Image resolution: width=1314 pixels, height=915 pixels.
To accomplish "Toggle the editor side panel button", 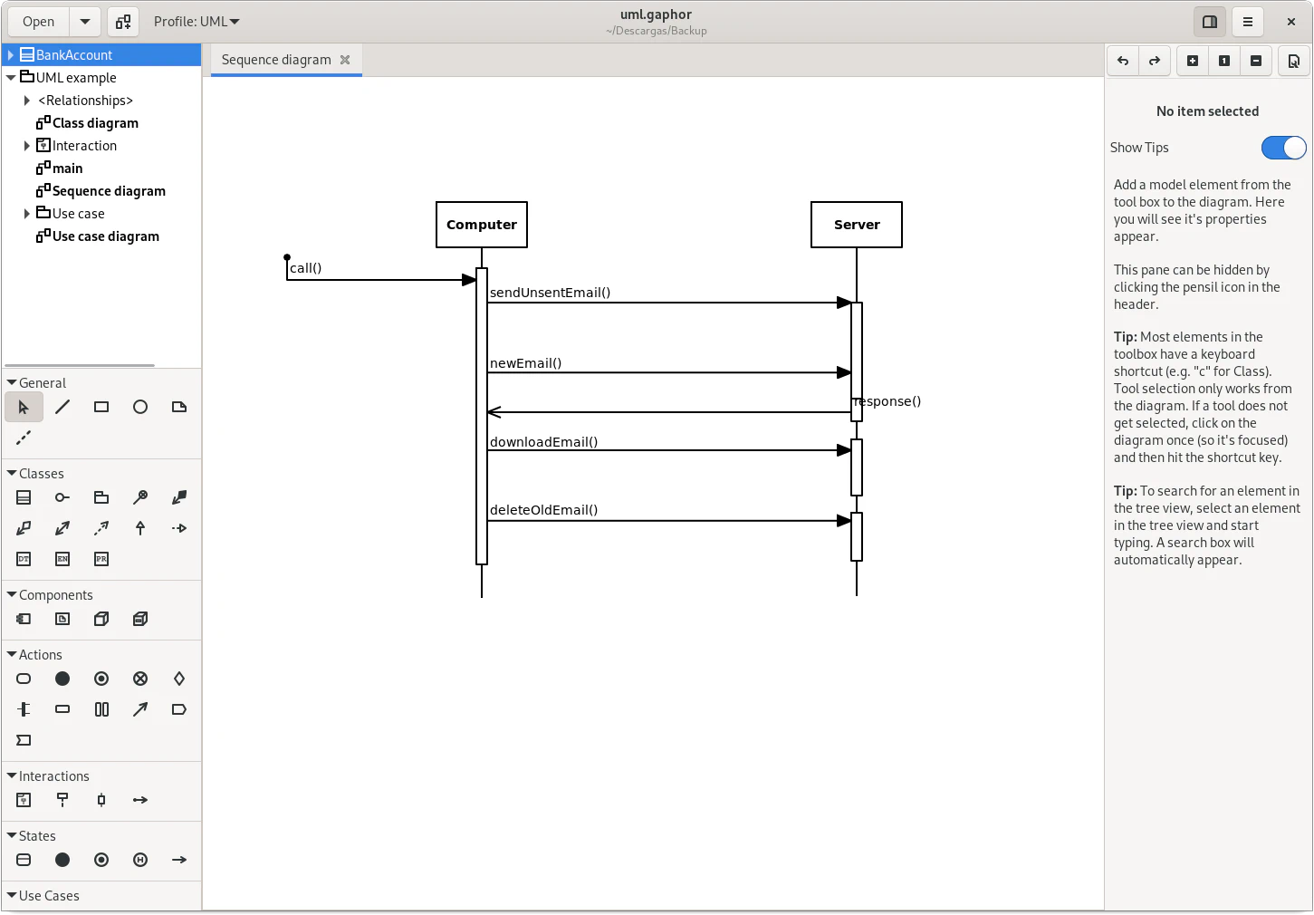I will pos(1209,22).
